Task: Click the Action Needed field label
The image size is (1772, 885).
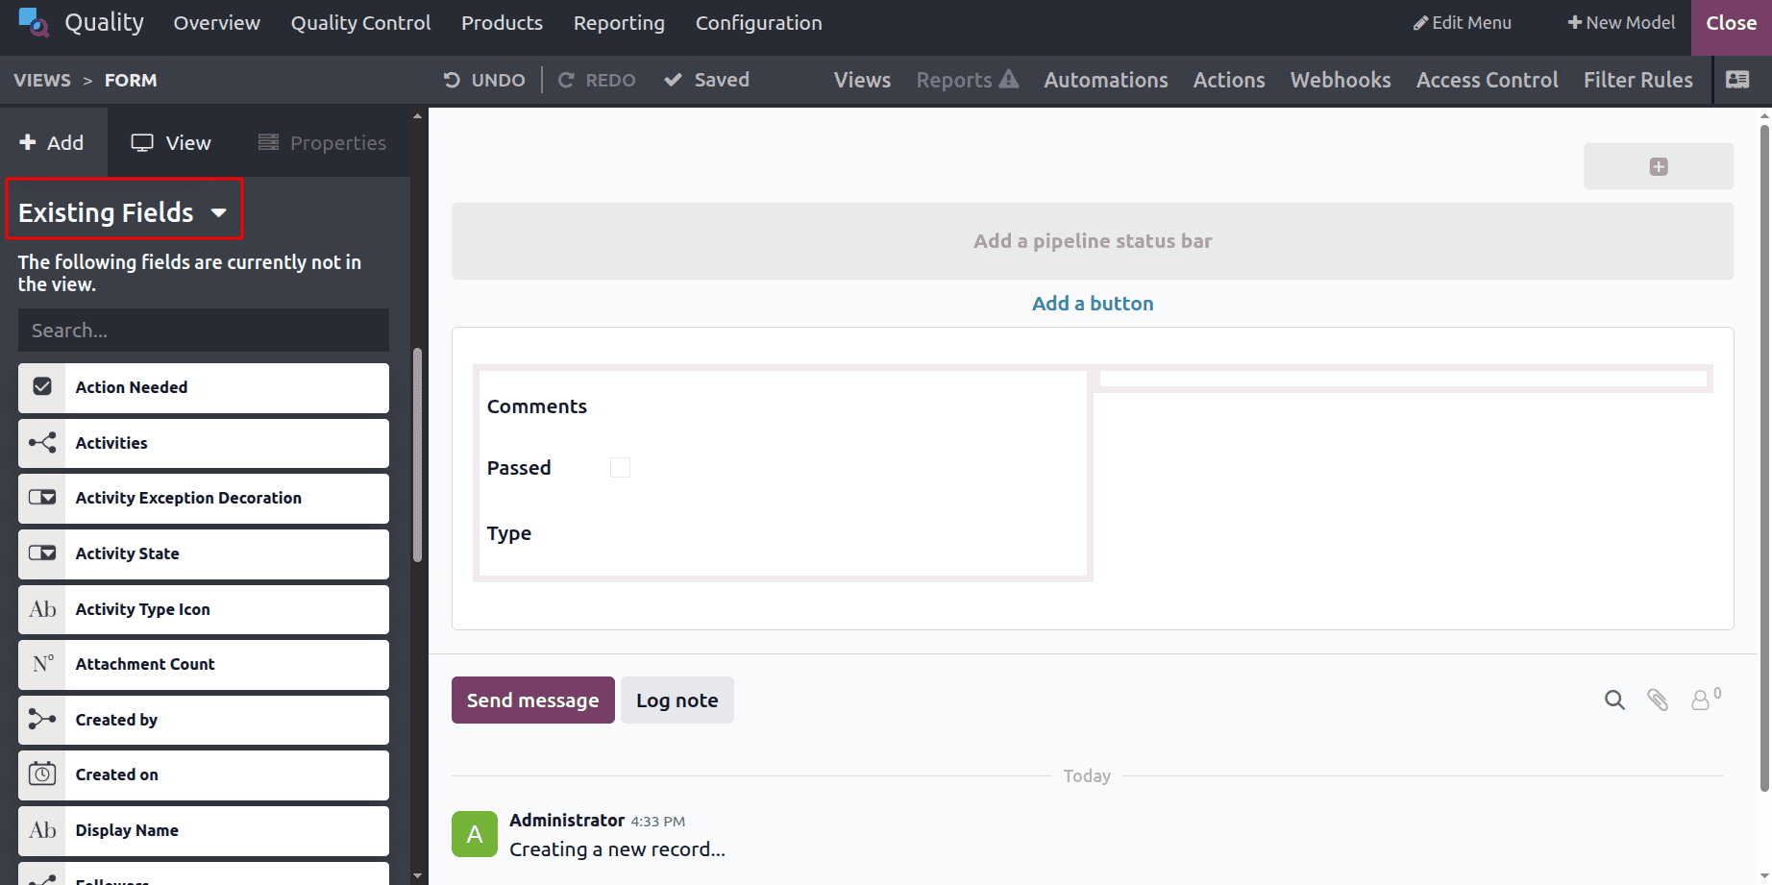Action: (x=132, y=387)
